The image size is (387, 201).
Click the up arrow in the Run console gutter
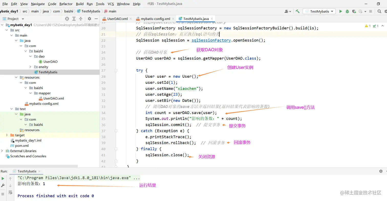(x=10, y=178)
